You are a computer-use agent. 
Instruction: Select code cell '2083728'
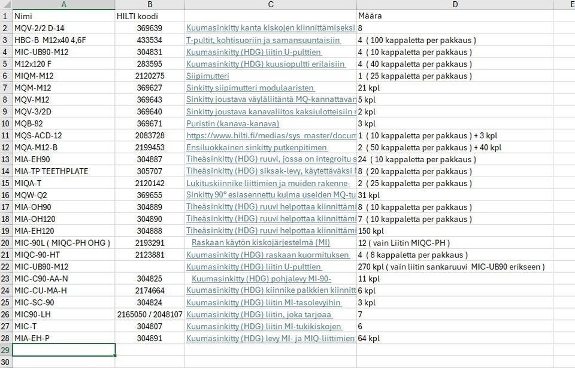pyautogui.click(x=150, y=135)
